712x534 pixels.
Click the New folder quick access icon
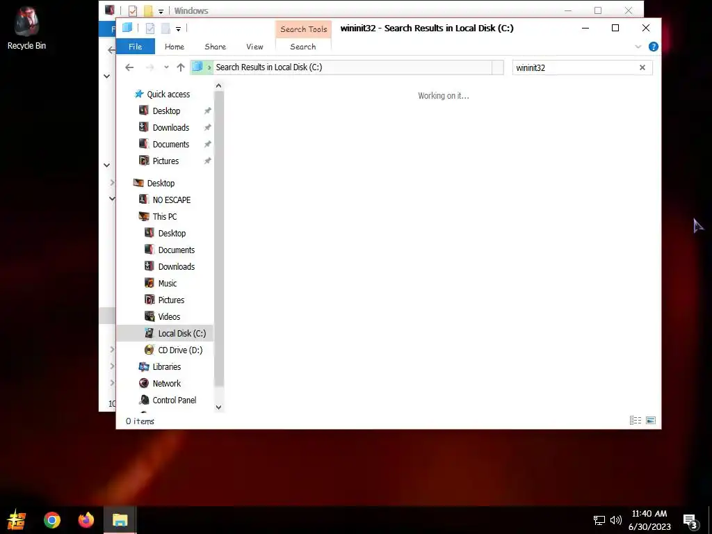[165, 28]
